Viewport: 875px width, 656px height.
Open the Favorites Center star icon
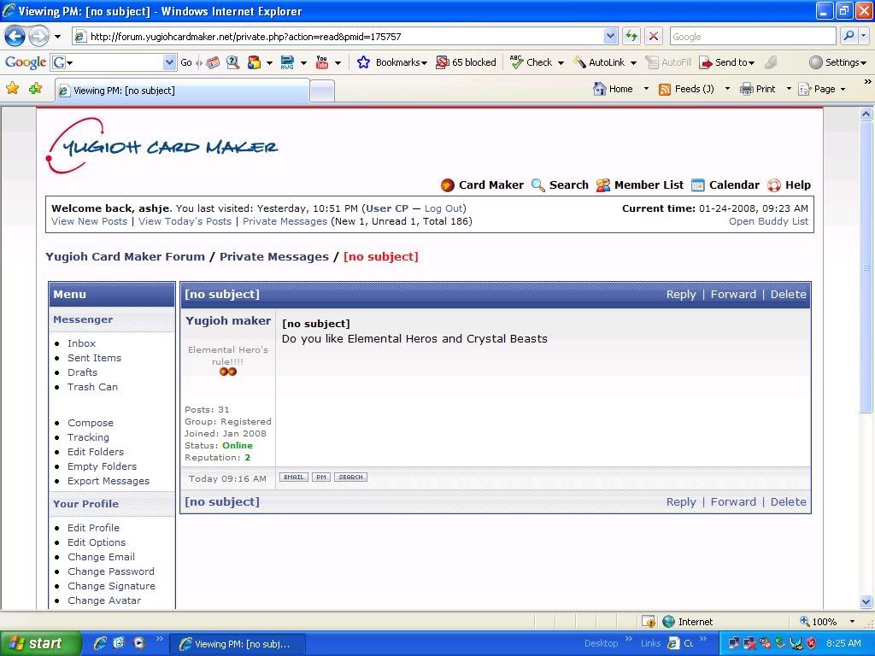(x=13, y=89)
